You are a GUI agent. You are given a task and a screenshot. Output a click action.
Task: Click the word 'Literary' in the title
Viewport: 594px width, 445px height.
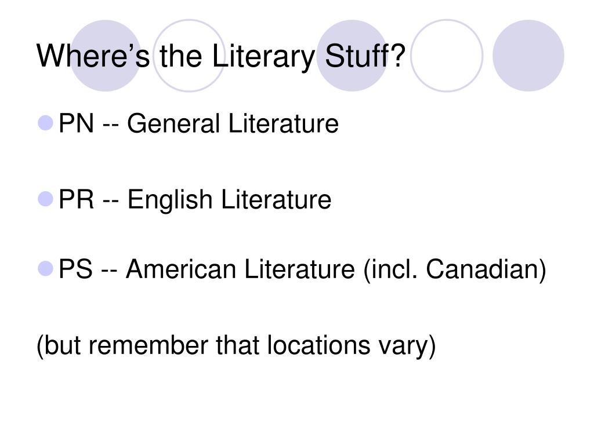click(x=263, y=57)
